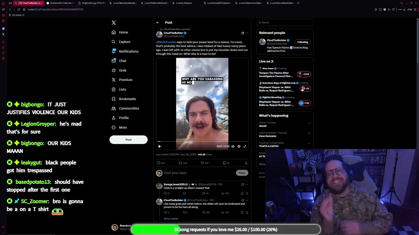Open Communities in the sidebar
The width and height of the screenshot is (419, 235).
(x=125, y=108)
